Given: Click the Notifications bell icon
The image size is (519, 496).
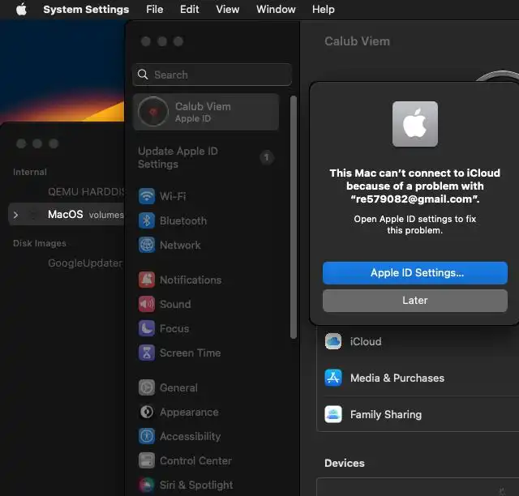Looking at the screenshot, I should coord(147,280).
